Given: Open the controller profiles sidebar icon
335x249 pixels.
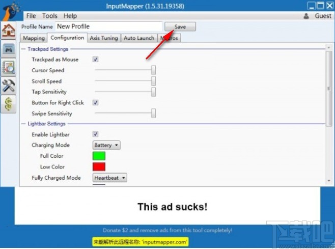Looking at the screenshot, I should click(x=8, y=49).
